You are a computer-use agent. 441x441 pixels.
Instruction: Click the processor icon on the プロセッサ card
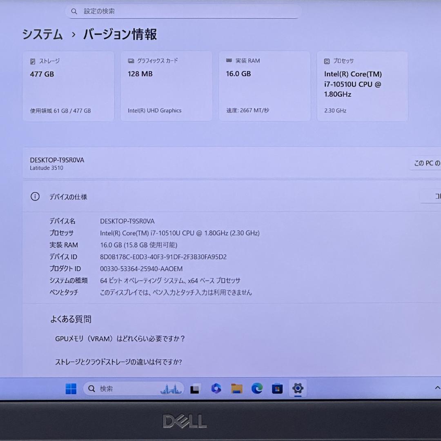[x=326, y=61]
